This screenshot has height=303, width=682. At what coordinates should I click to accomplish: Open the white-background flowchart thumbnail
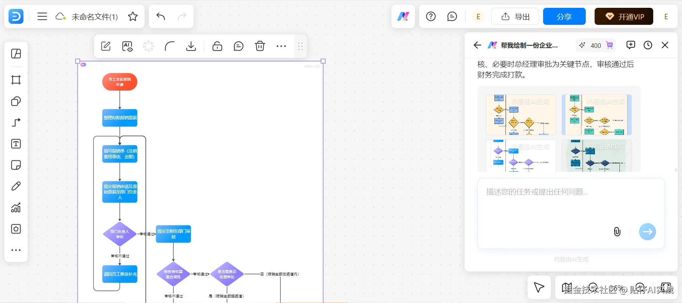point(521,155)
